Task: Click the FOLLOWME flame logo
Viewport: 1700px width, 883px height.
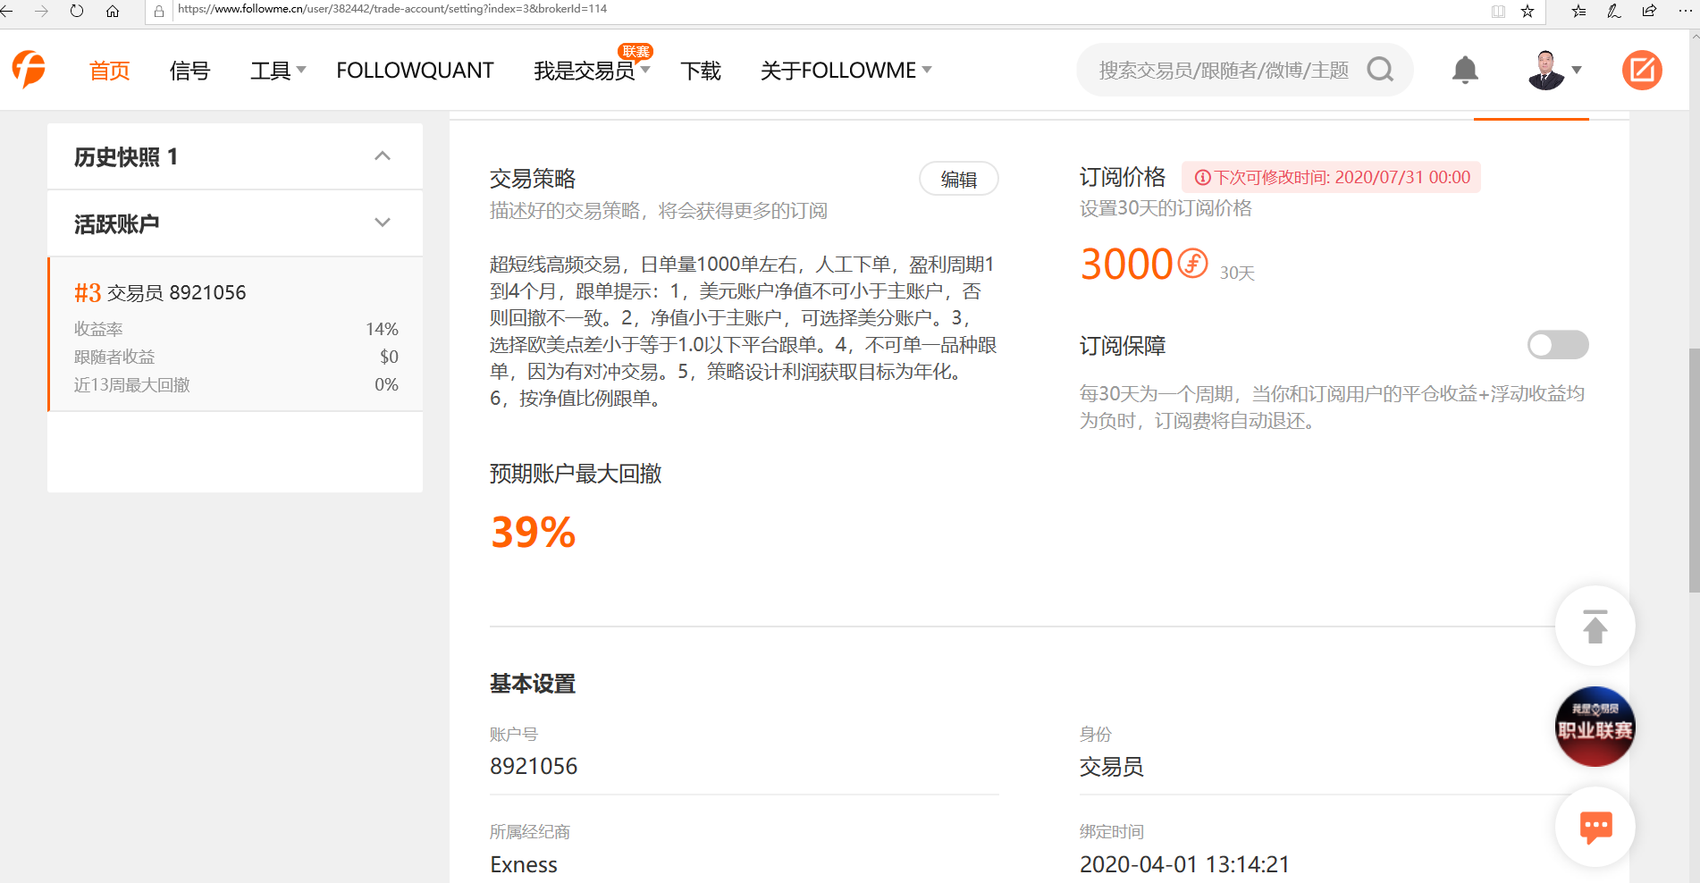Action: coord(29,70)
